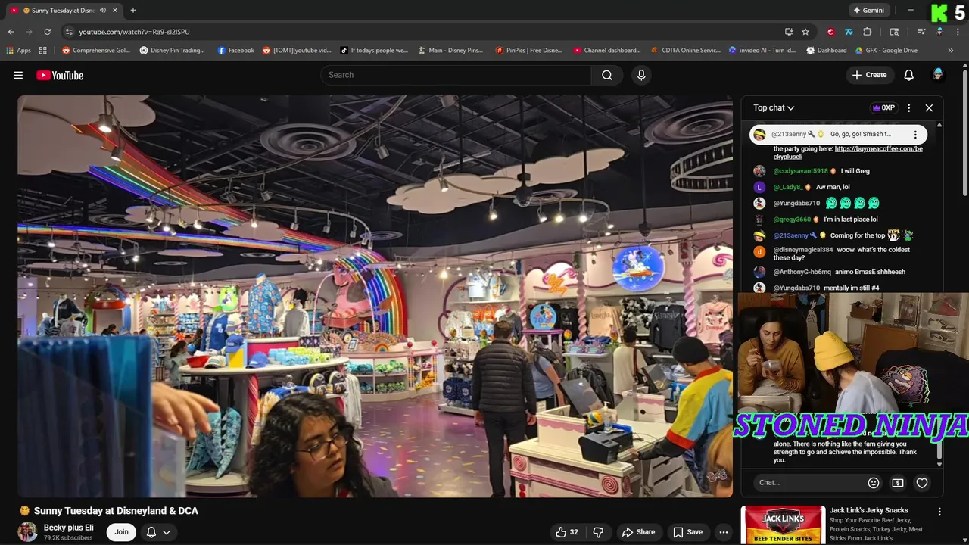Image resolution: width=969 pixels, height=545 pixels.
Task: Open Jack Link's ad thumbnail
Action: tap(783, 525)
